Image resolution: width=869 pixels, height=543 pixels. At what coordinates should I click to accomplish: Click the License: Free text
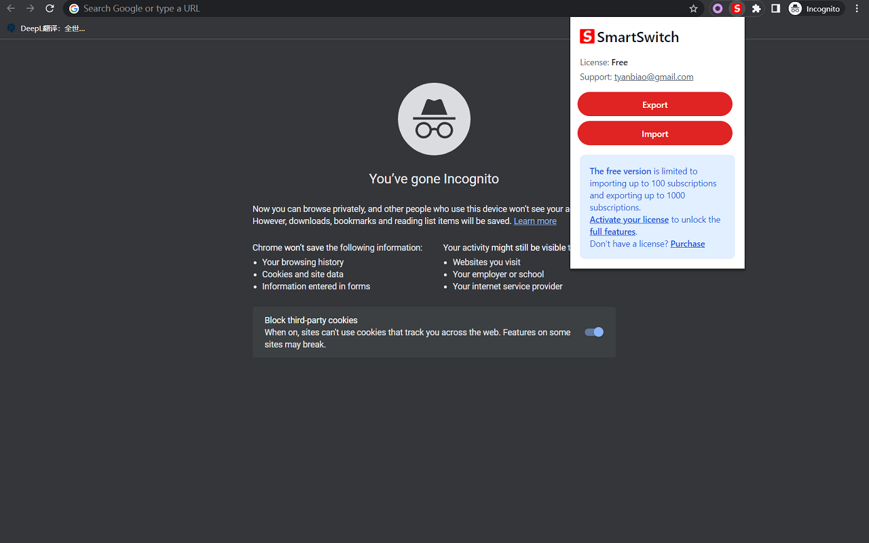(x=604, y=62)
